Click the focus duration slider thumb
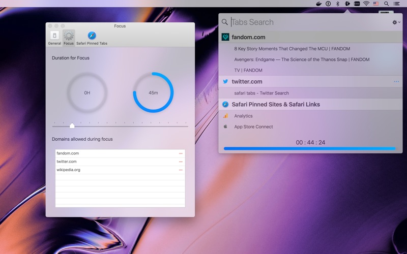407x254 pixels. pos(72,125)
